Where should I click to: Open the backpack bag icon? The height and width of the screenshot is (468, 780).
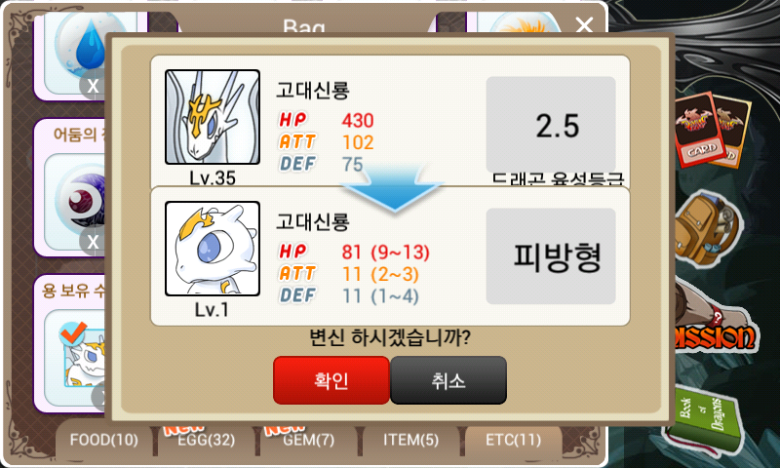(705, 228)
